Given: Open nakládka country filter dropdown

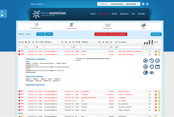Looking at the screenshot, I should 37,47.
